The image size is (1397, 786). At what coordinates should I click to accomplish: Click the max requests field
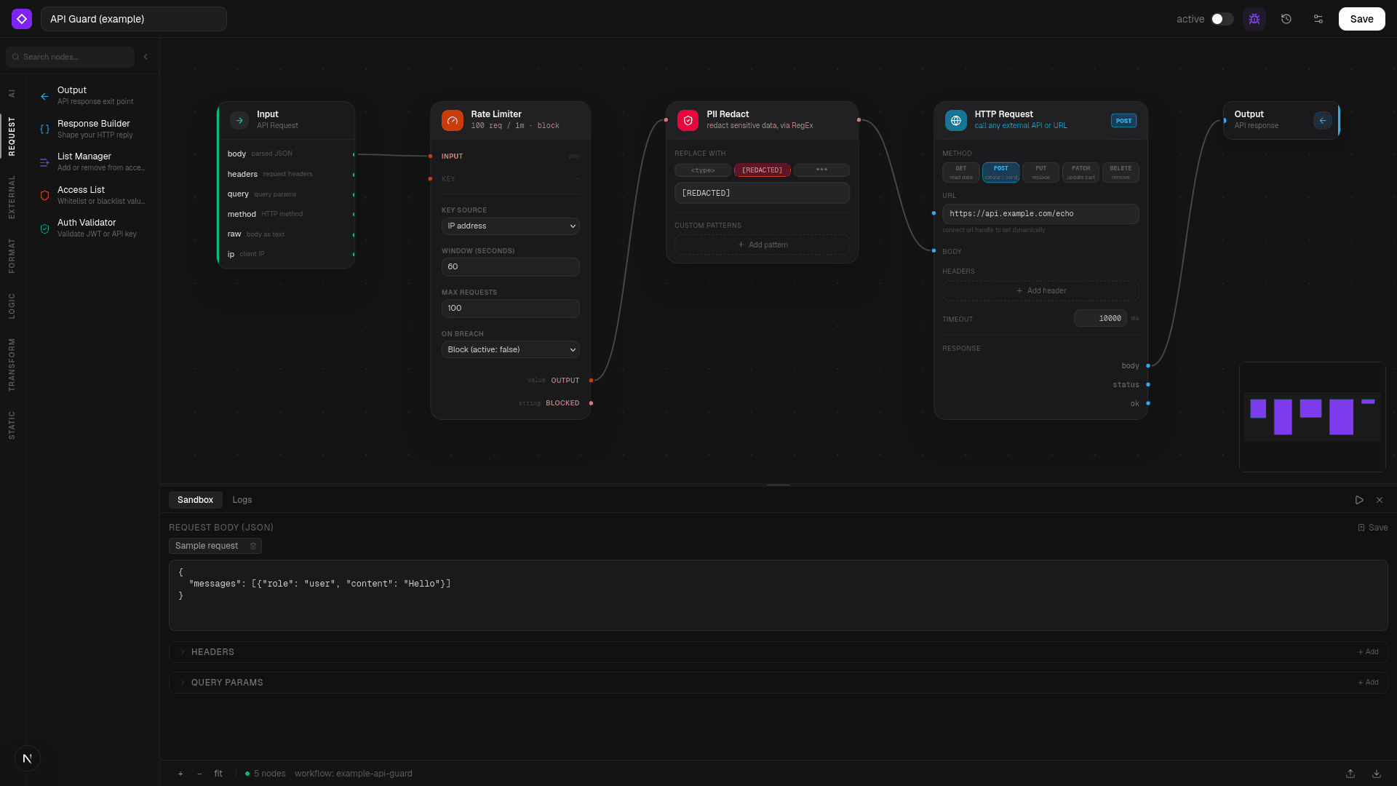tap(510, 309)
